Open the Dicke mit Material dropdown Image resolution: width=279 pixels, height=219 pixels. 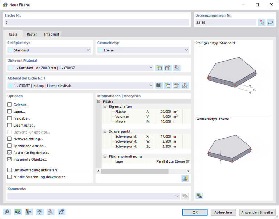tap(80, 68)
